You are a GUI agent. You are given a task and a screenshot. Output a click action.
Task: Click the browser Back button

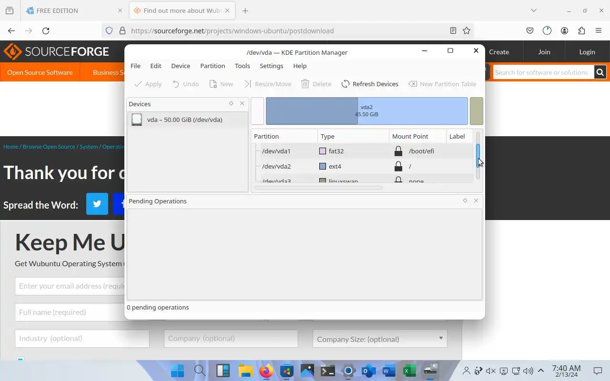pos(11,30)
